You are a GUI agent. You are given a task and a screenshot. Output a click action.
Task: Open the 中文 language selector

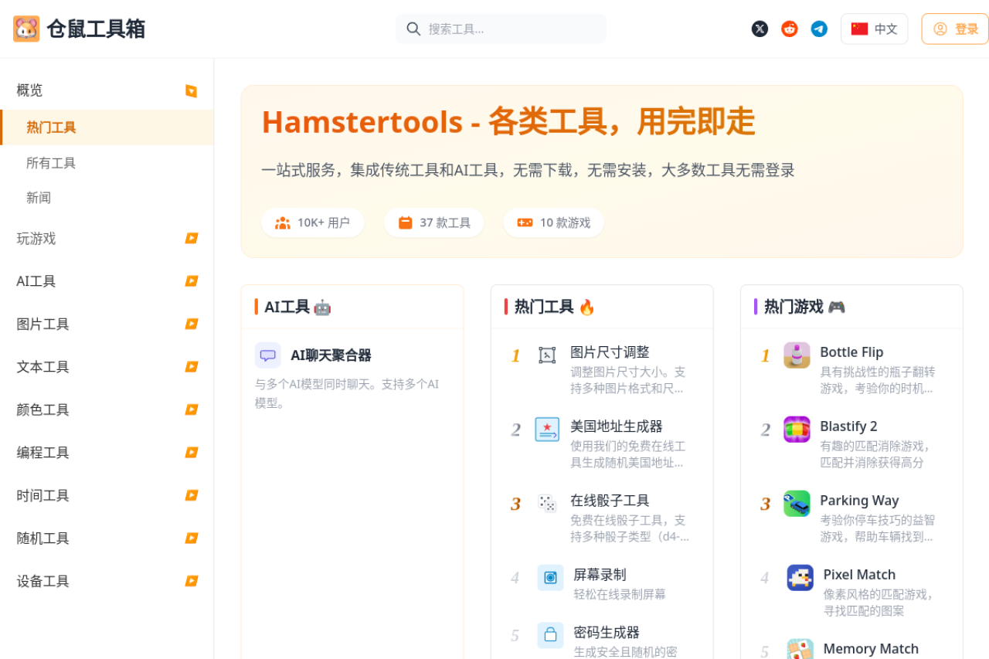pos(874,29)
